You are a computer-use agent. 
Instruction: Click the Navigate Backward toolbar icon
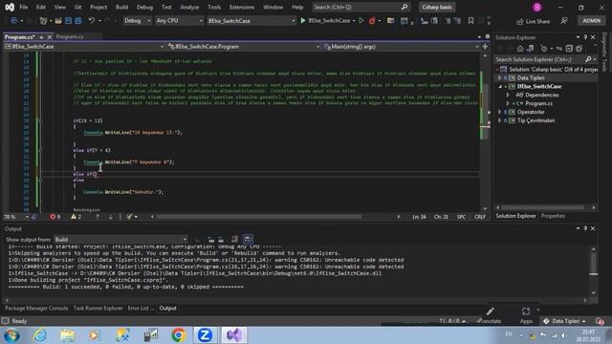(13, 21)
